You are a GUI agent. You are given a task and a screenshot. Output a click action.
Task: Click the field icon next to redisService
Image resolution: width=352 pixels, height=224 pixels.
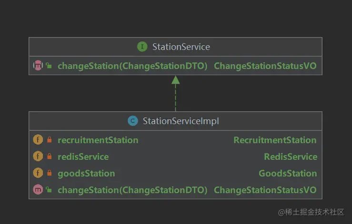(x=38, y=156)
